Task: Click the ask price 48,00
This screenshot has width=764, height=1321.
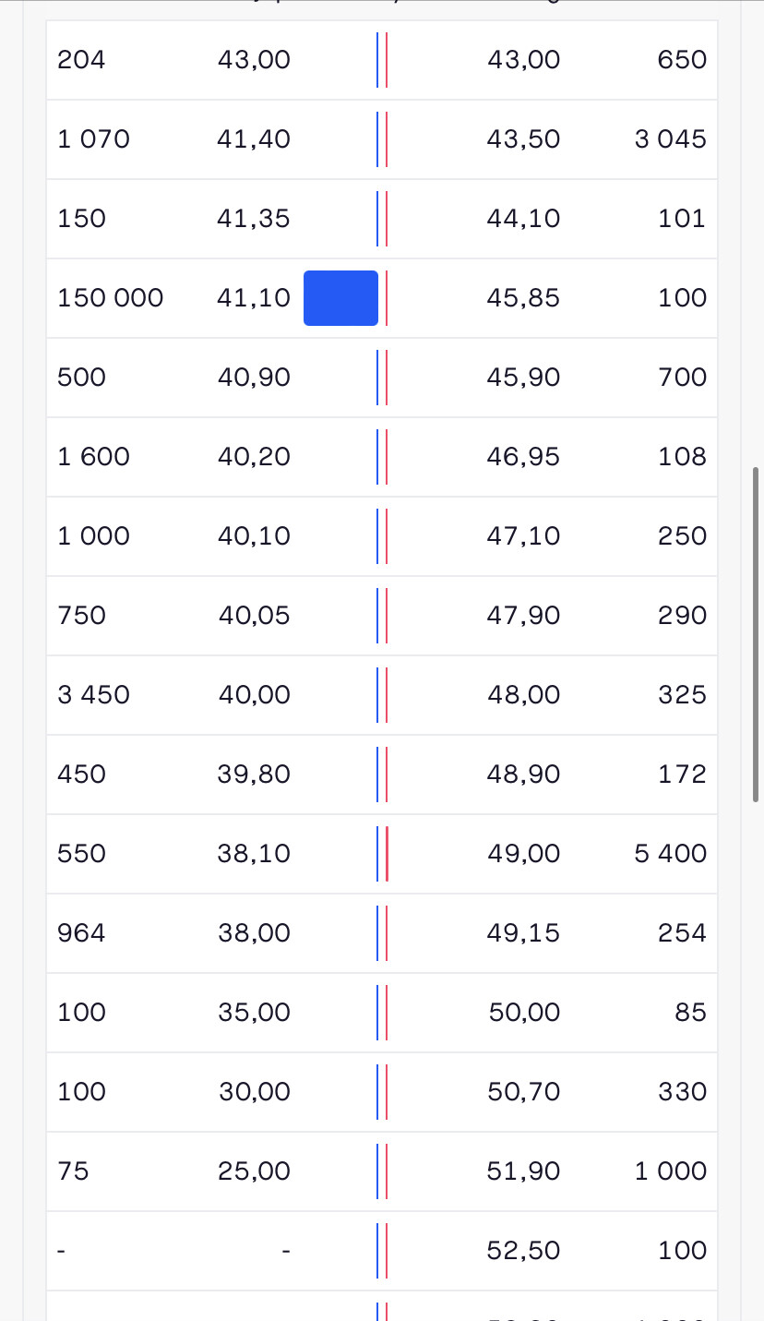Action: [x=523, y=695]
